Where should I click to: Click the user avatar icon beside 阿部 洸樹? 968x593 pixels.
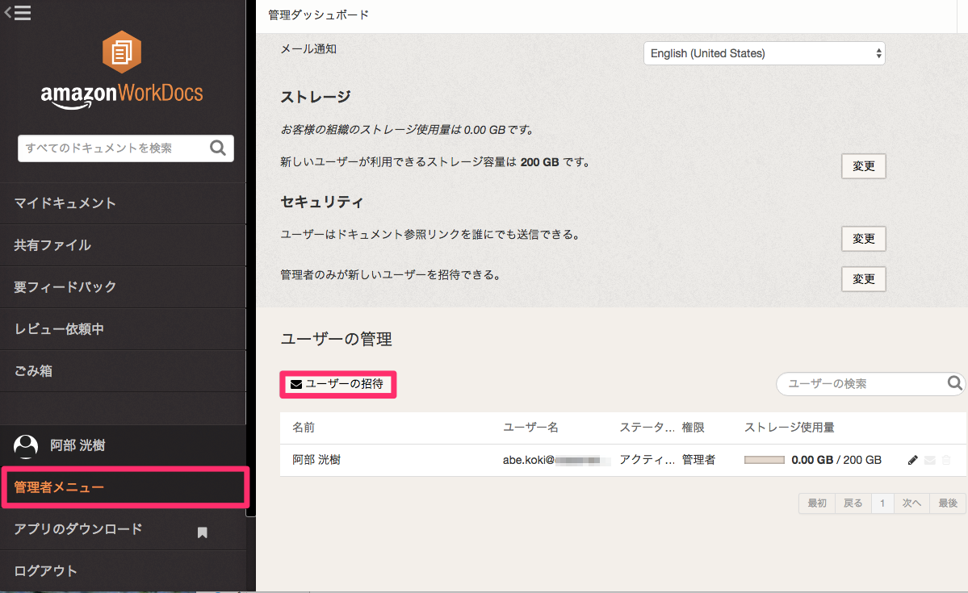coord(25,445)
